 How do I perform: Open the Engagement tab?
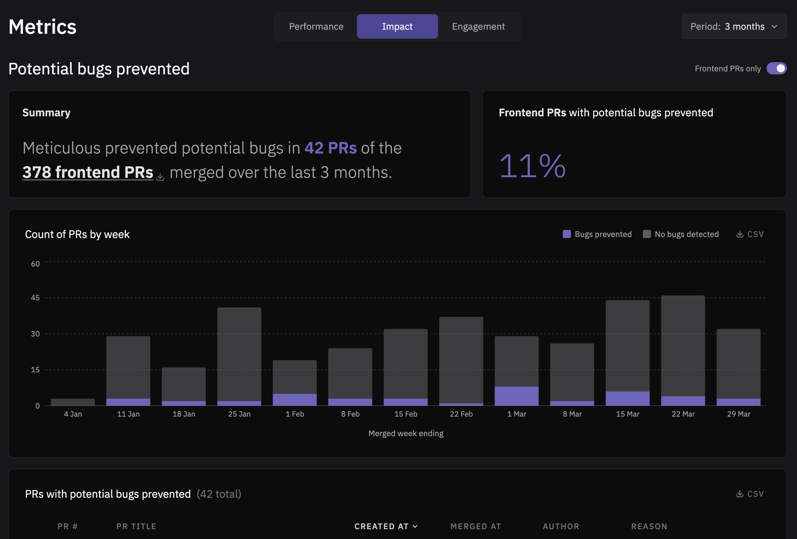click(478, 26)
